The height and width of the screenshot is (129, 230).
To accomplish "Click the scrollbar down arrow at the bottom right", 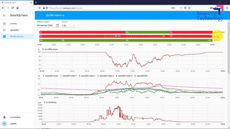I will tap(229, 128).
